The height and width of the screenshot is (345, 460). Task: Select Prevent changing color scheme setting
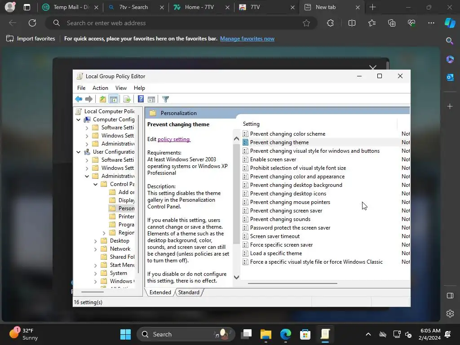pos(287,134)
